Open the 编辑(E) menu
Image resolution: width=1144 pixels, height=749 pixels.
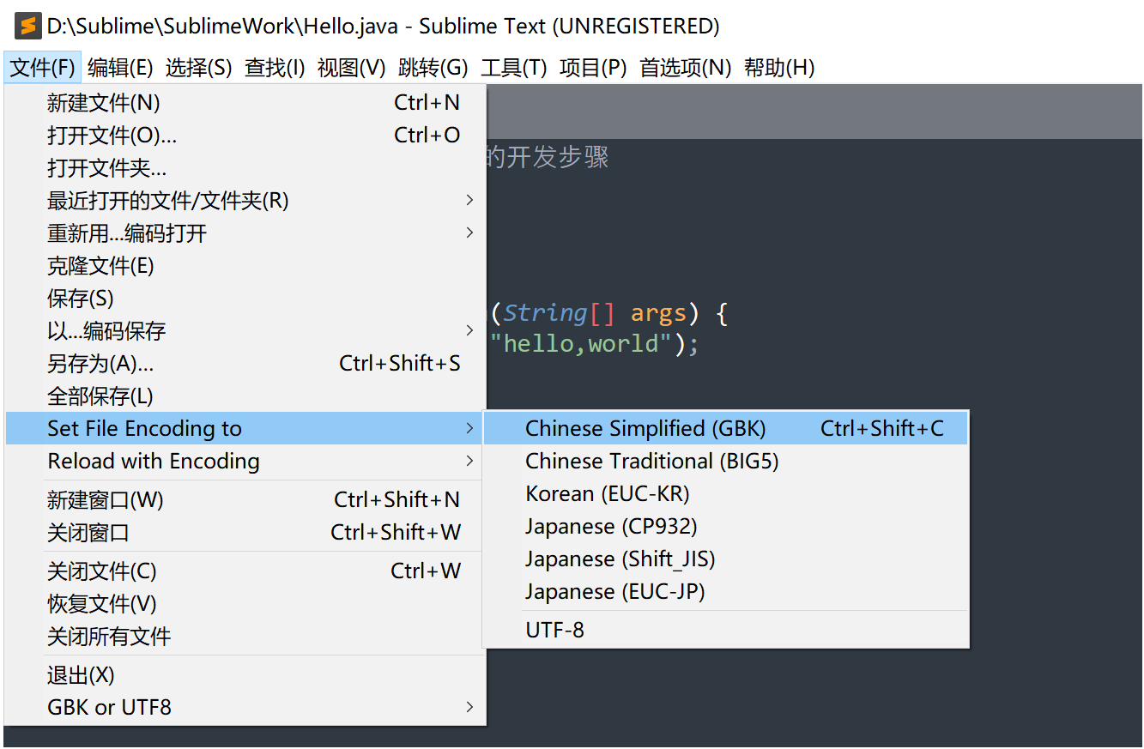[120, 67]
